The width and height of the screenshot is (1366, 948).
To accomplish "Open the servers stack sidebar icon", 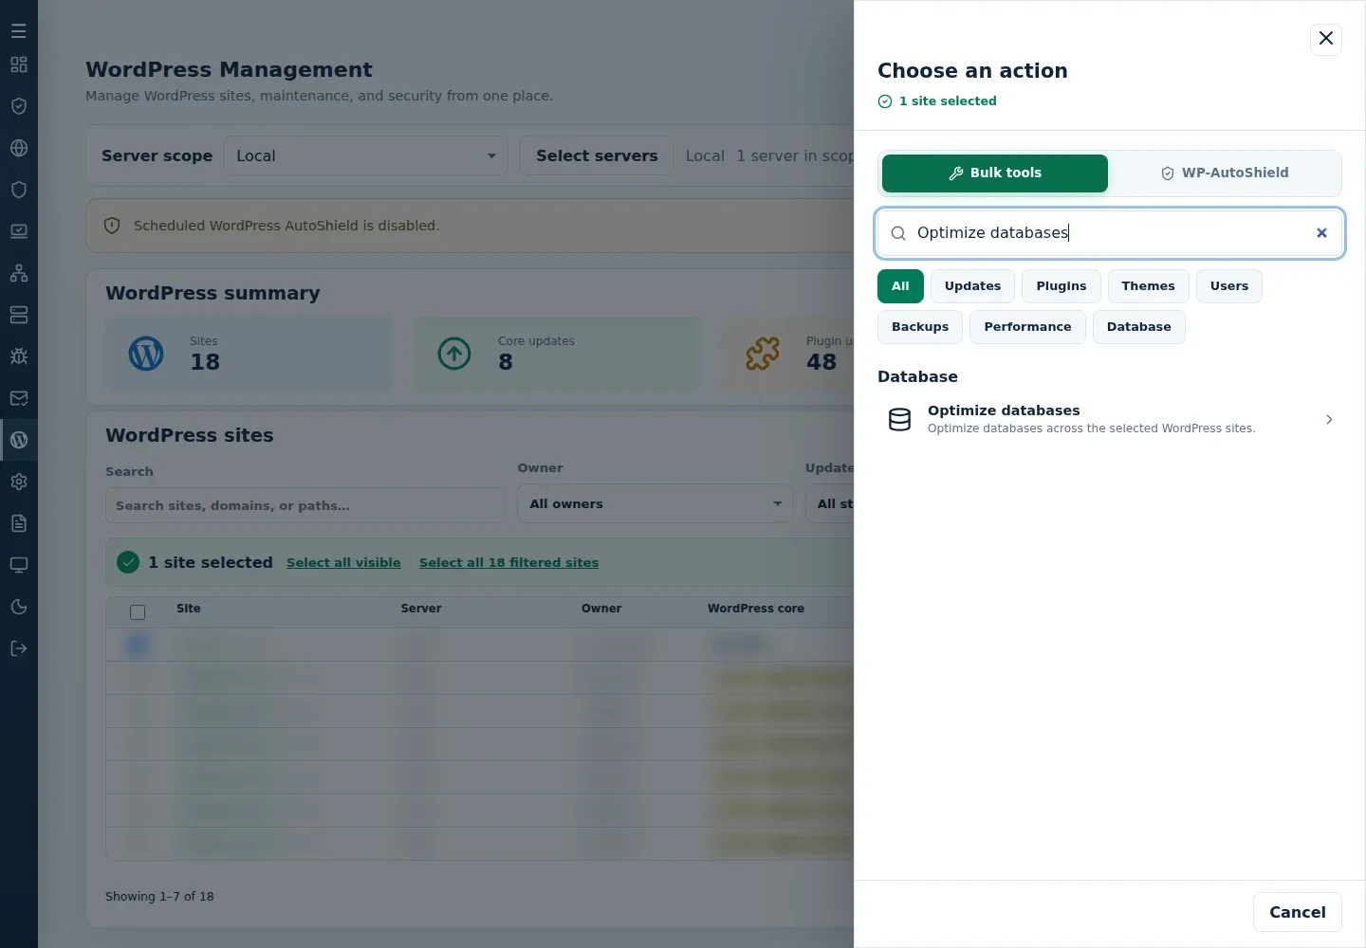I will pos(19,315).
